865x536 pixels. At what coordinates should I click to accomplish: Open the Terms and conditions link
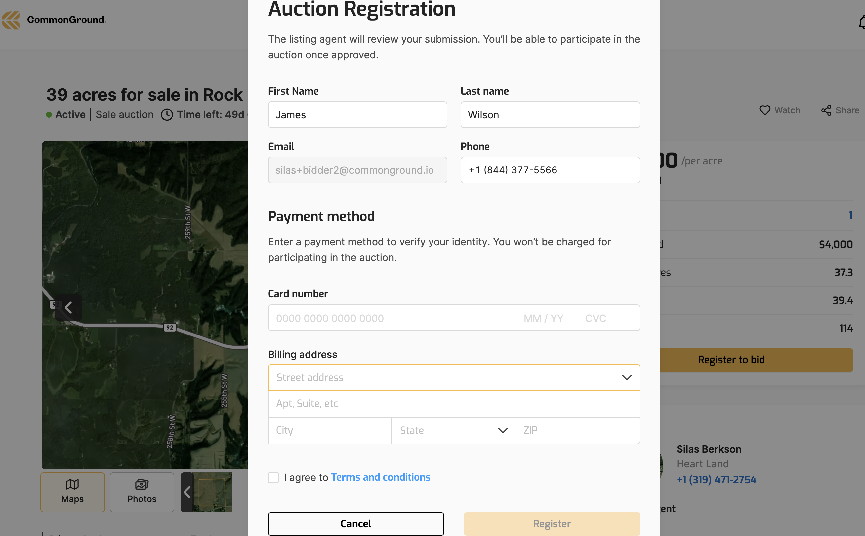coord(381,477)
